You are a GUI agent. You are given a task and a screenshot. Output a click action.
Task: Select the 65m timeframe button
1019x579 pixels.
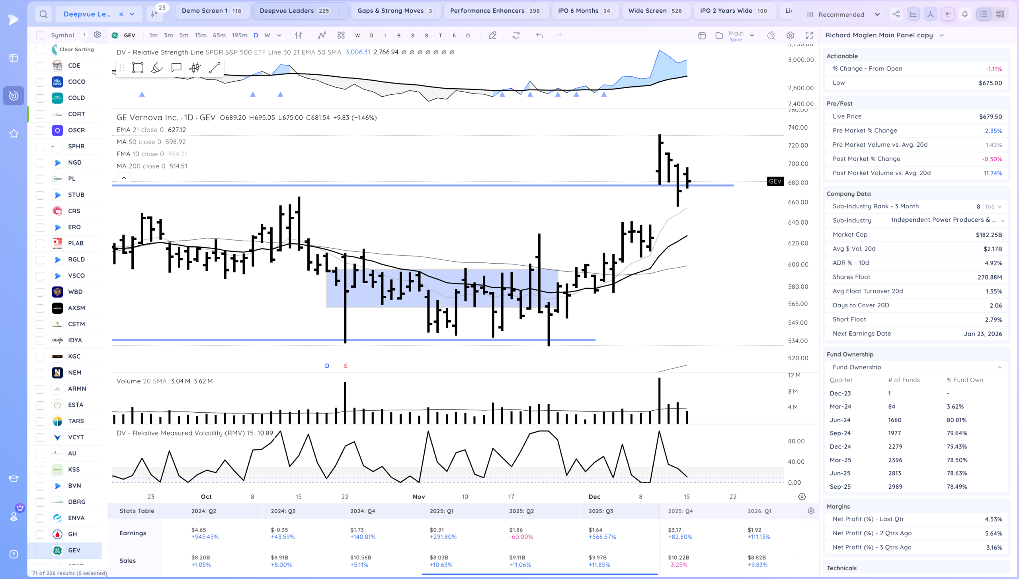[x=219, y=35]
